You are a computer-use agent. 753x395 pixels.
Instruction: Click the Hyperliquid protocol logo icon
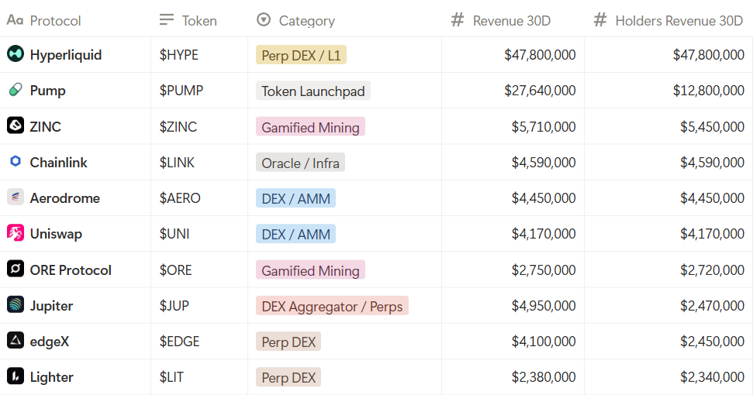pos(16,53)
